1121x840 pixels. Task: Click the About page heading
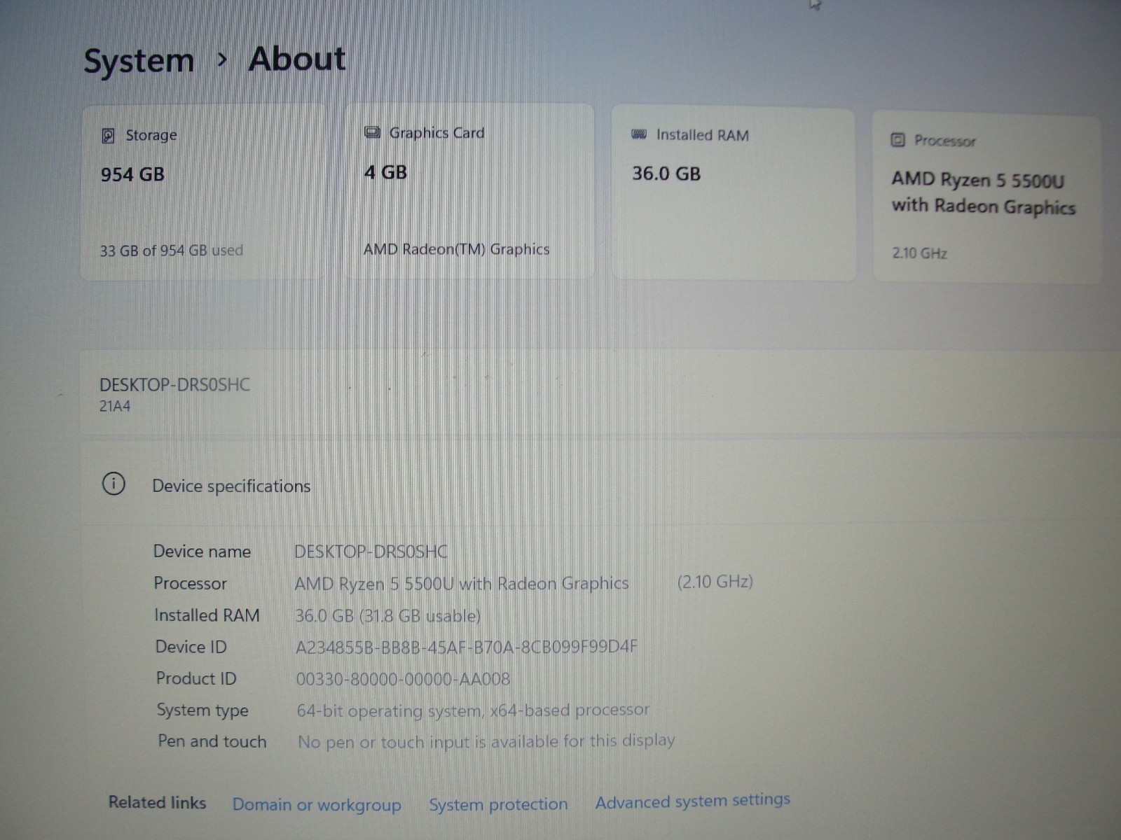297,59
